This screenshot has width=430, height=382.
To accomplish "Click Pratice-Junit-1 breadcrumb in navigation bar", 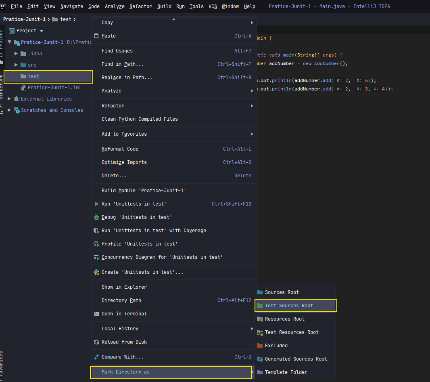I will tap(25, 19).
